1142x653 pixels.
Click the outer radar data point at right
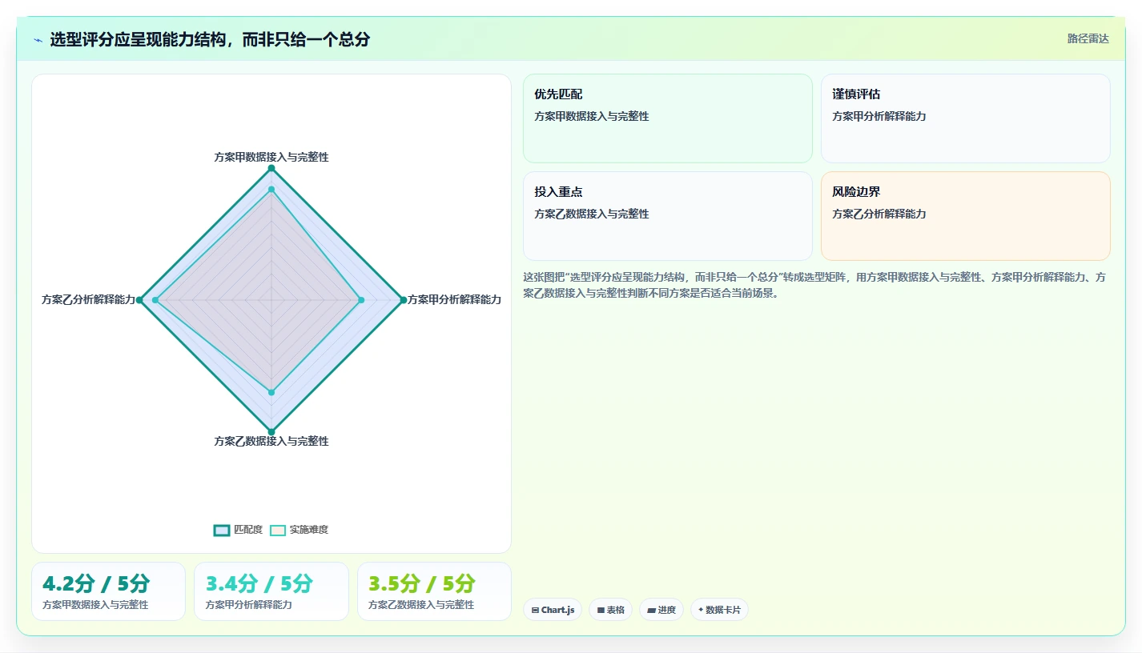(404, 300)
